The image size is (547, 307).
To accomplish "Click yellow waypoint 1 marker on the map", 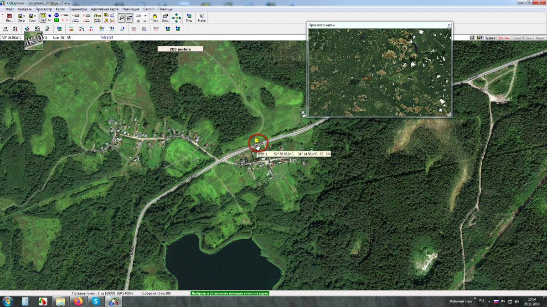I will tap(257, 140).
